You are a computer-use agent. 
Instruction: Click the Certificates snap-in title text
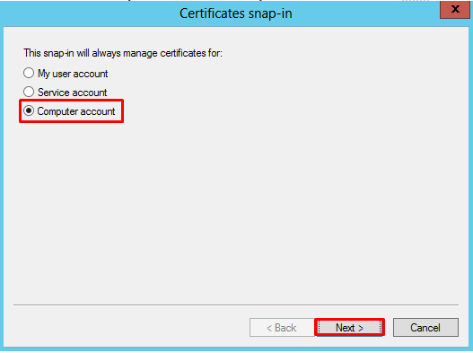pos(236,13)
